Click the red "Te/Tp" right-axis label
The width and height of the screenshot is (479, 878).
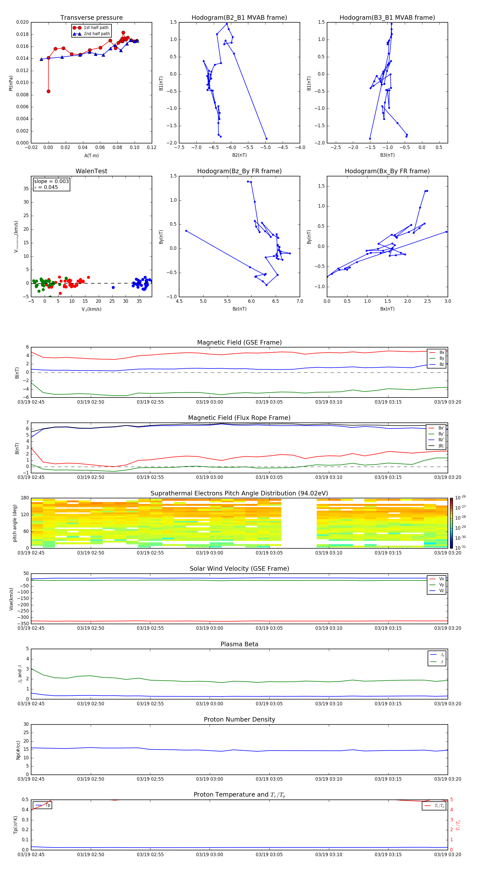(x=458, y=825)
